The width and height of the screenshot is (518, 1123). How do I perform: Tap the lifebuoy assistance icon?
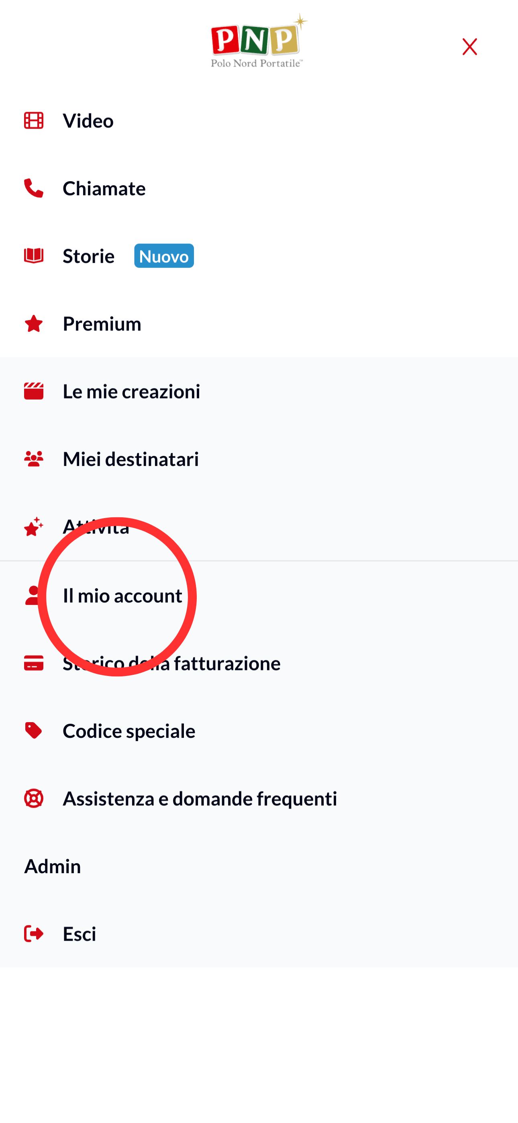(x=34, y=798)
